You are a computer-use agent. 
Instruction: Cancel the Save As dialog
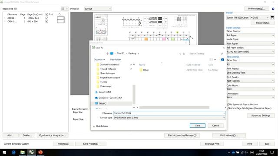(x=215, y=126)
